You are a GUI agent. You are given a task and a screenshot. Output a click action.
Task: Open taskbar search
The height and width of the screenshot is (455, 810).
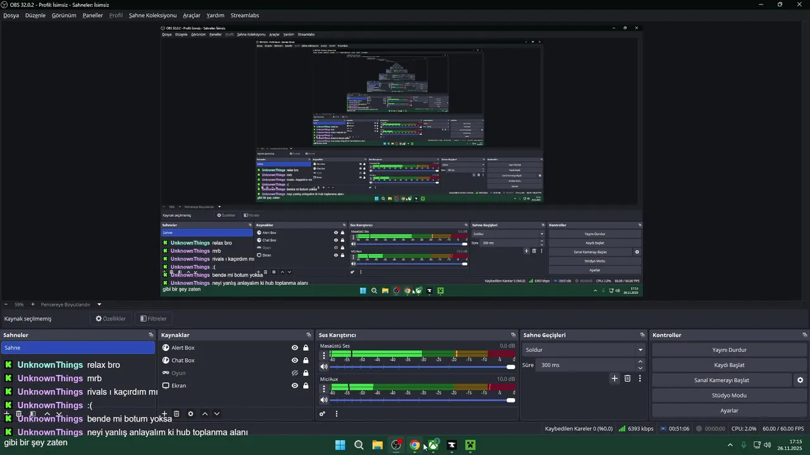[x=359, y=445]
